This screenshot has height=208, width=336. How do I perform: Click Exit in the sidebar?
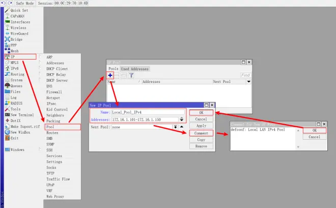[x=14, y=138]
